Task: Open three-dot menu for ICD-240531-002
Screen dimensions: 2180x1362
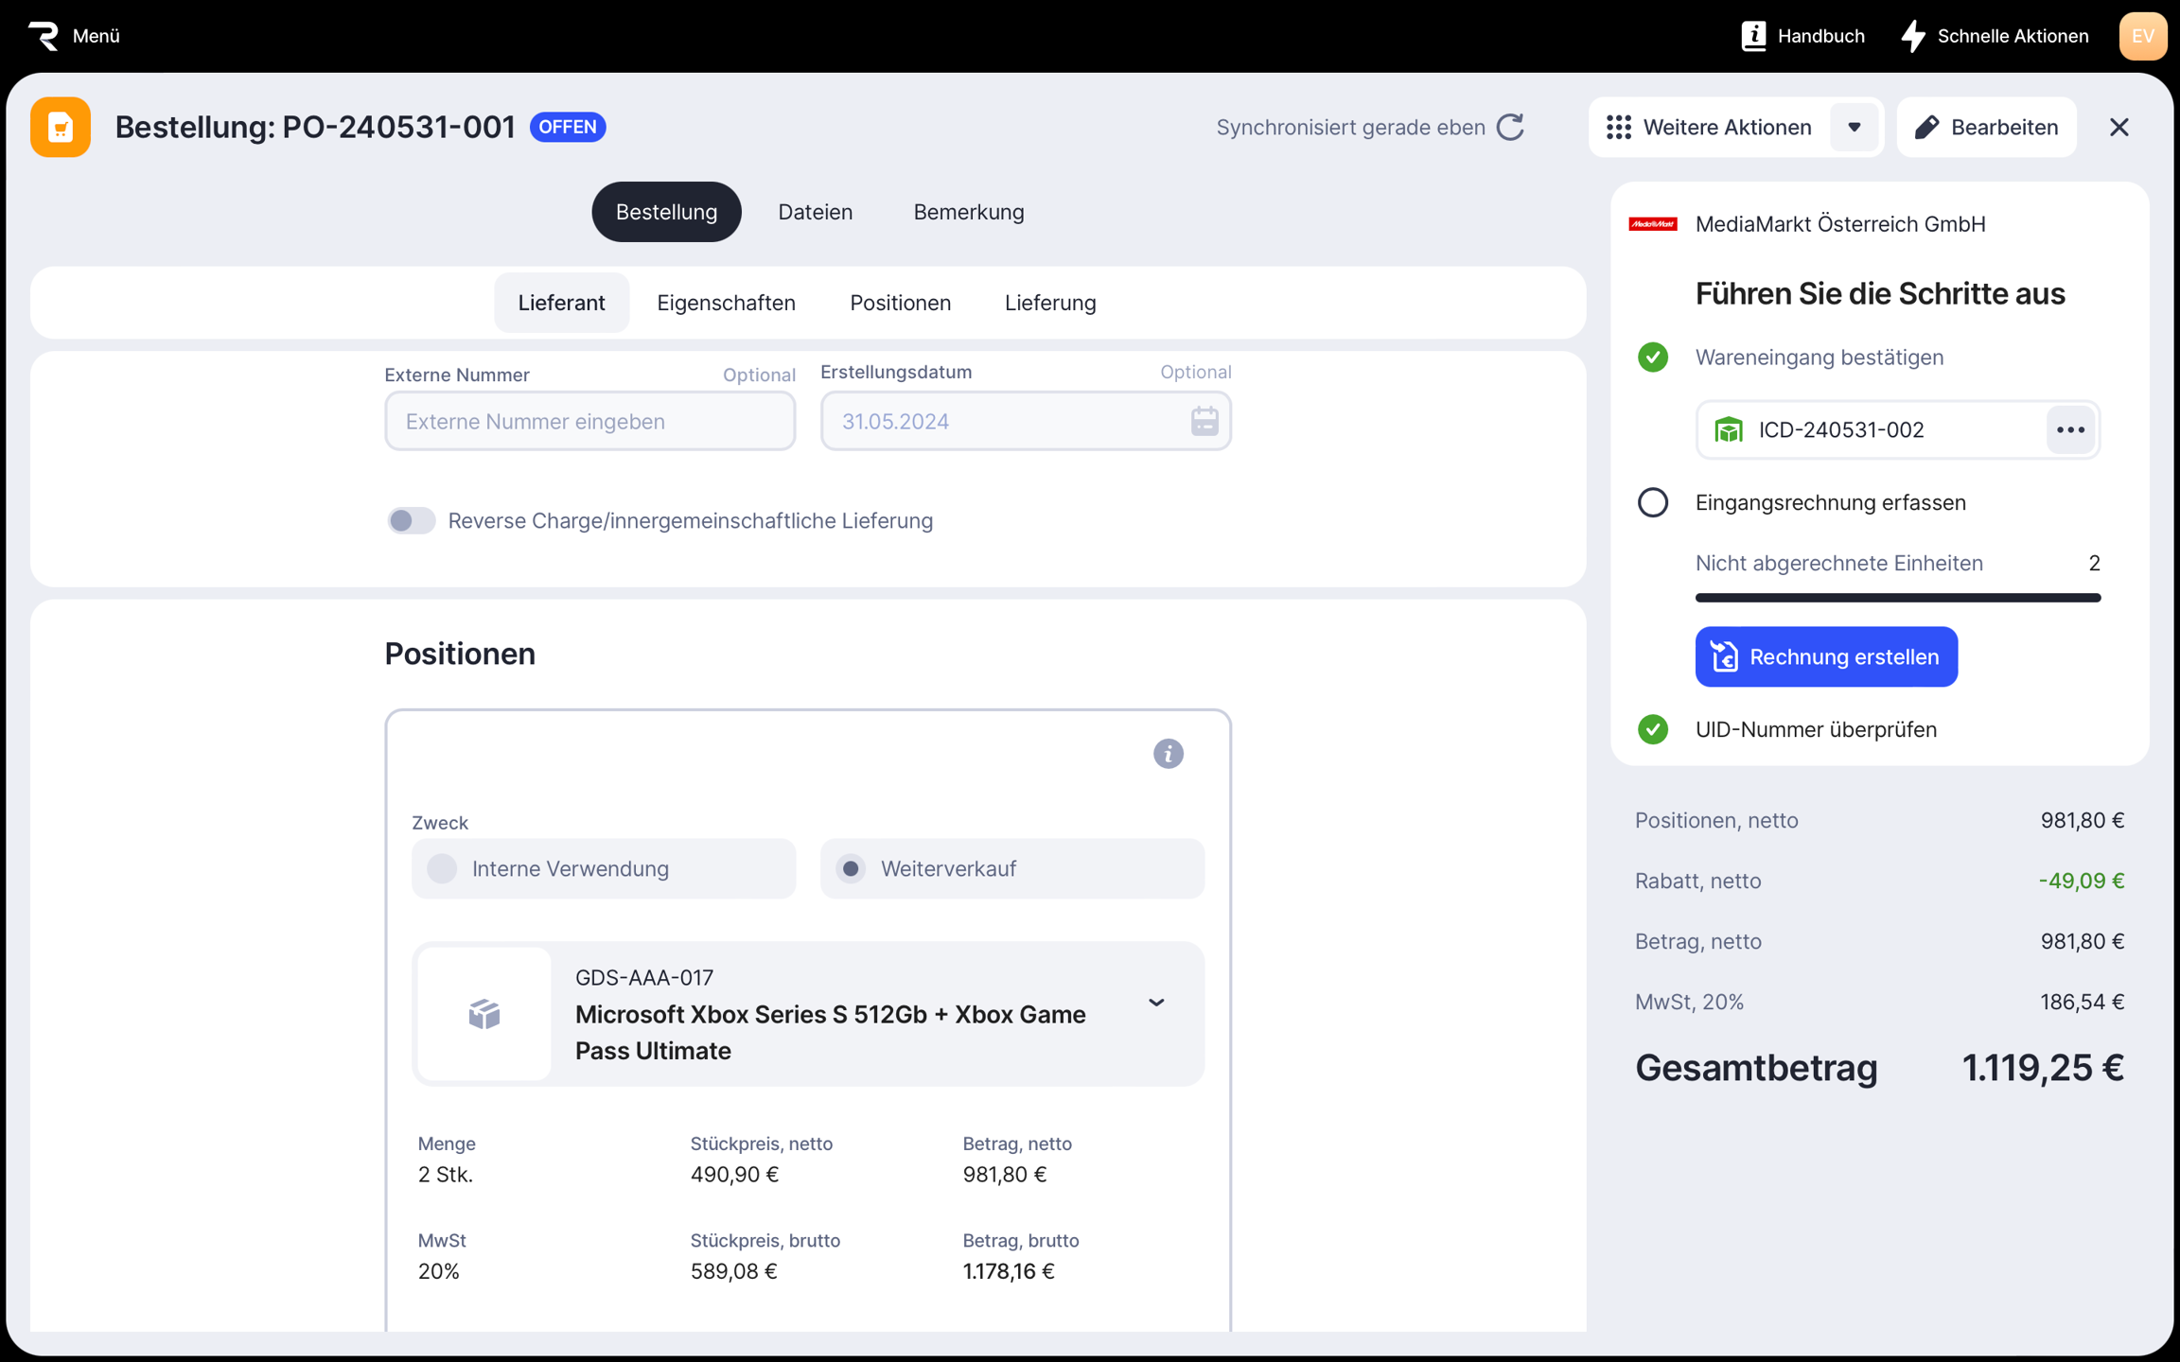Action: tap(2069, 429)
